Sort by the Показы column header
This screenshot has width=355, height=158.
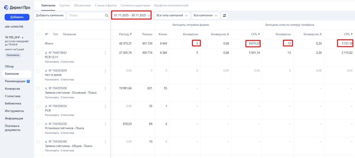147,34
